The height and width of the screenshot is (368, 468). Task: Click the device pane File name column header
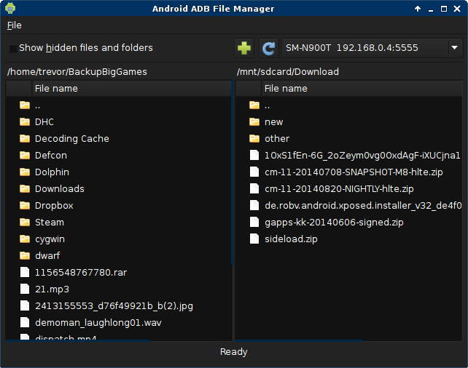(362, 89)
